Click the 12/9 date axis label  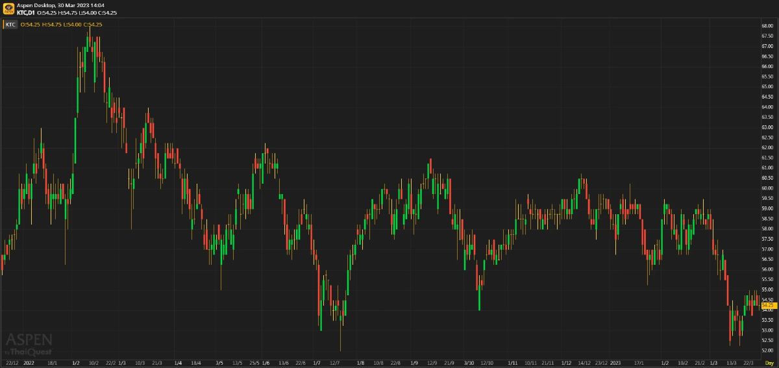(x=432, y=363)
